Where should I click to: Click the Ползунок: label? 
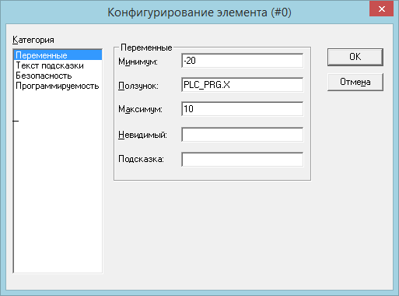click(138, 86)
